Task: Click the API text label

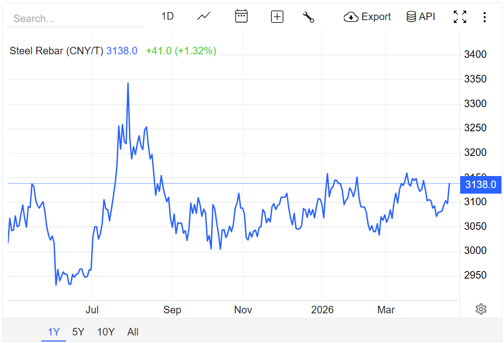Action: pos(427,17)
